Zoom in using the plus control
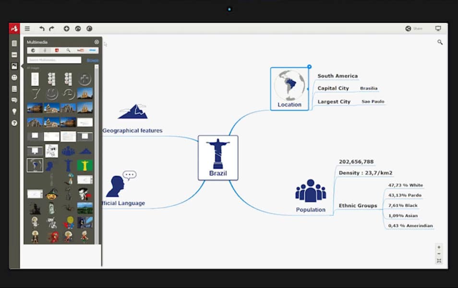Viewport: 458px width, 288px height. pos(438,247)
